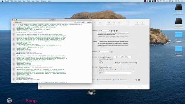Click the round icon beside the off dropdown

coord(112,52)
